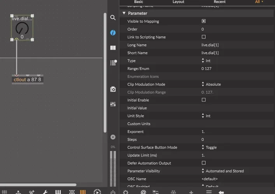
Task: Uncheck Visible to Mapping checkbox
Action: (203, 21)
